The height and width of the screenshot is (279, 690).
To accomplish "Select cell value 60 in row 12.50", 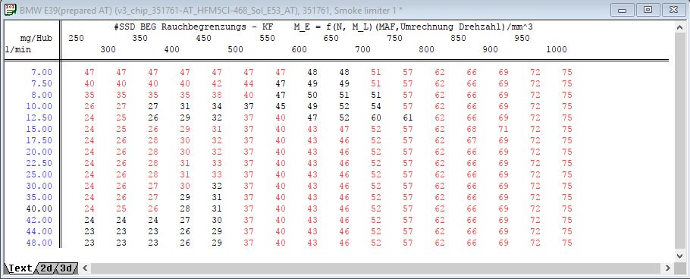I will click(x=376, y=118).
